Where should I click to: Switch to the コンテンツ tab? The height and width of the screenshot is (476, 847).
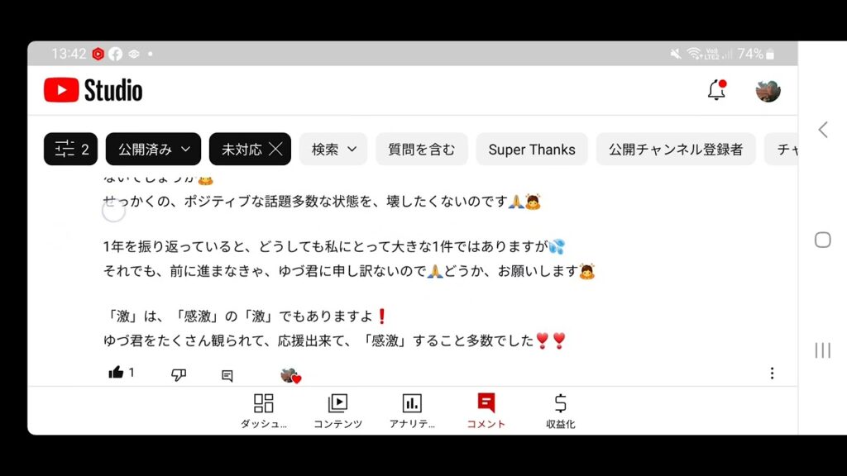click(337, 412)
